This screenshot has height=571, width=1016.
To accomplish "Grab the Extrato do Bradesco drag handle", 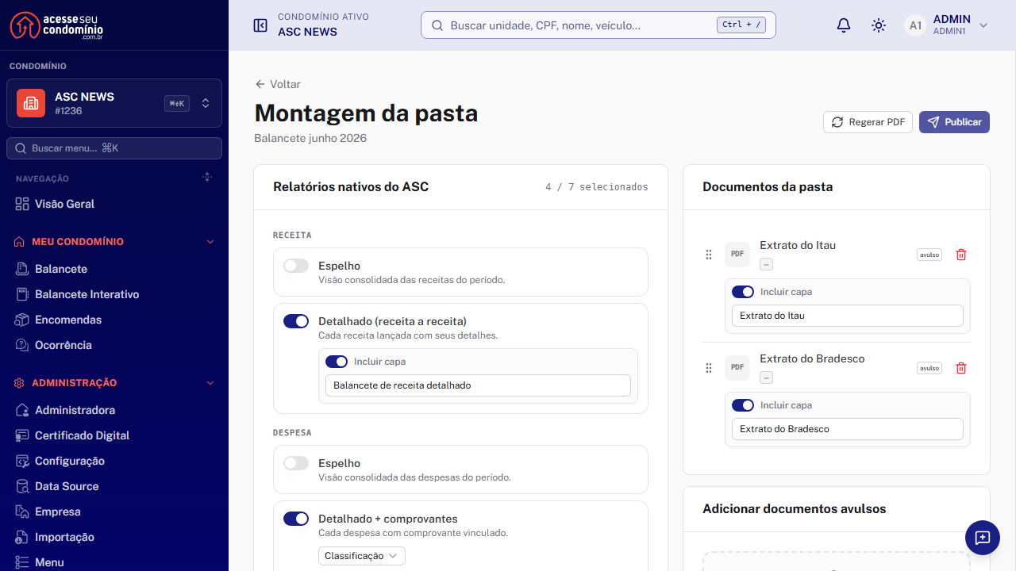I will pyautogui.click(x=709, y=368).
